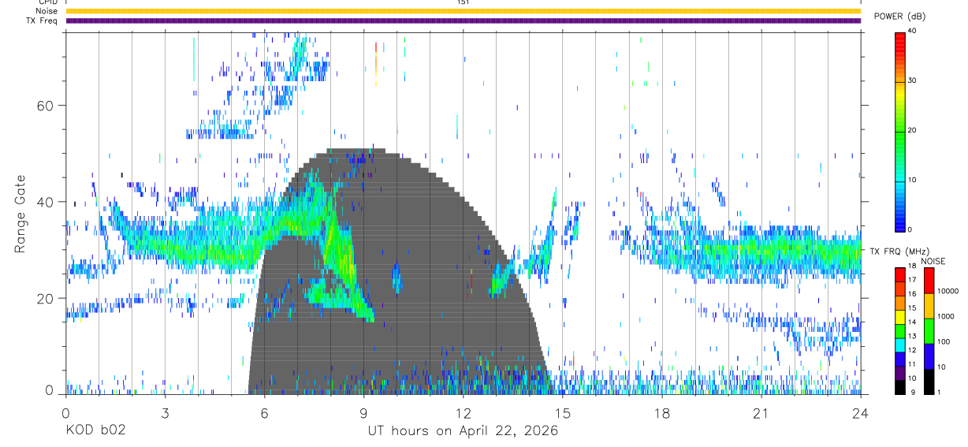
Task: Click the POWER (dB) rainbow color scale
Action: tap(899, 131)
